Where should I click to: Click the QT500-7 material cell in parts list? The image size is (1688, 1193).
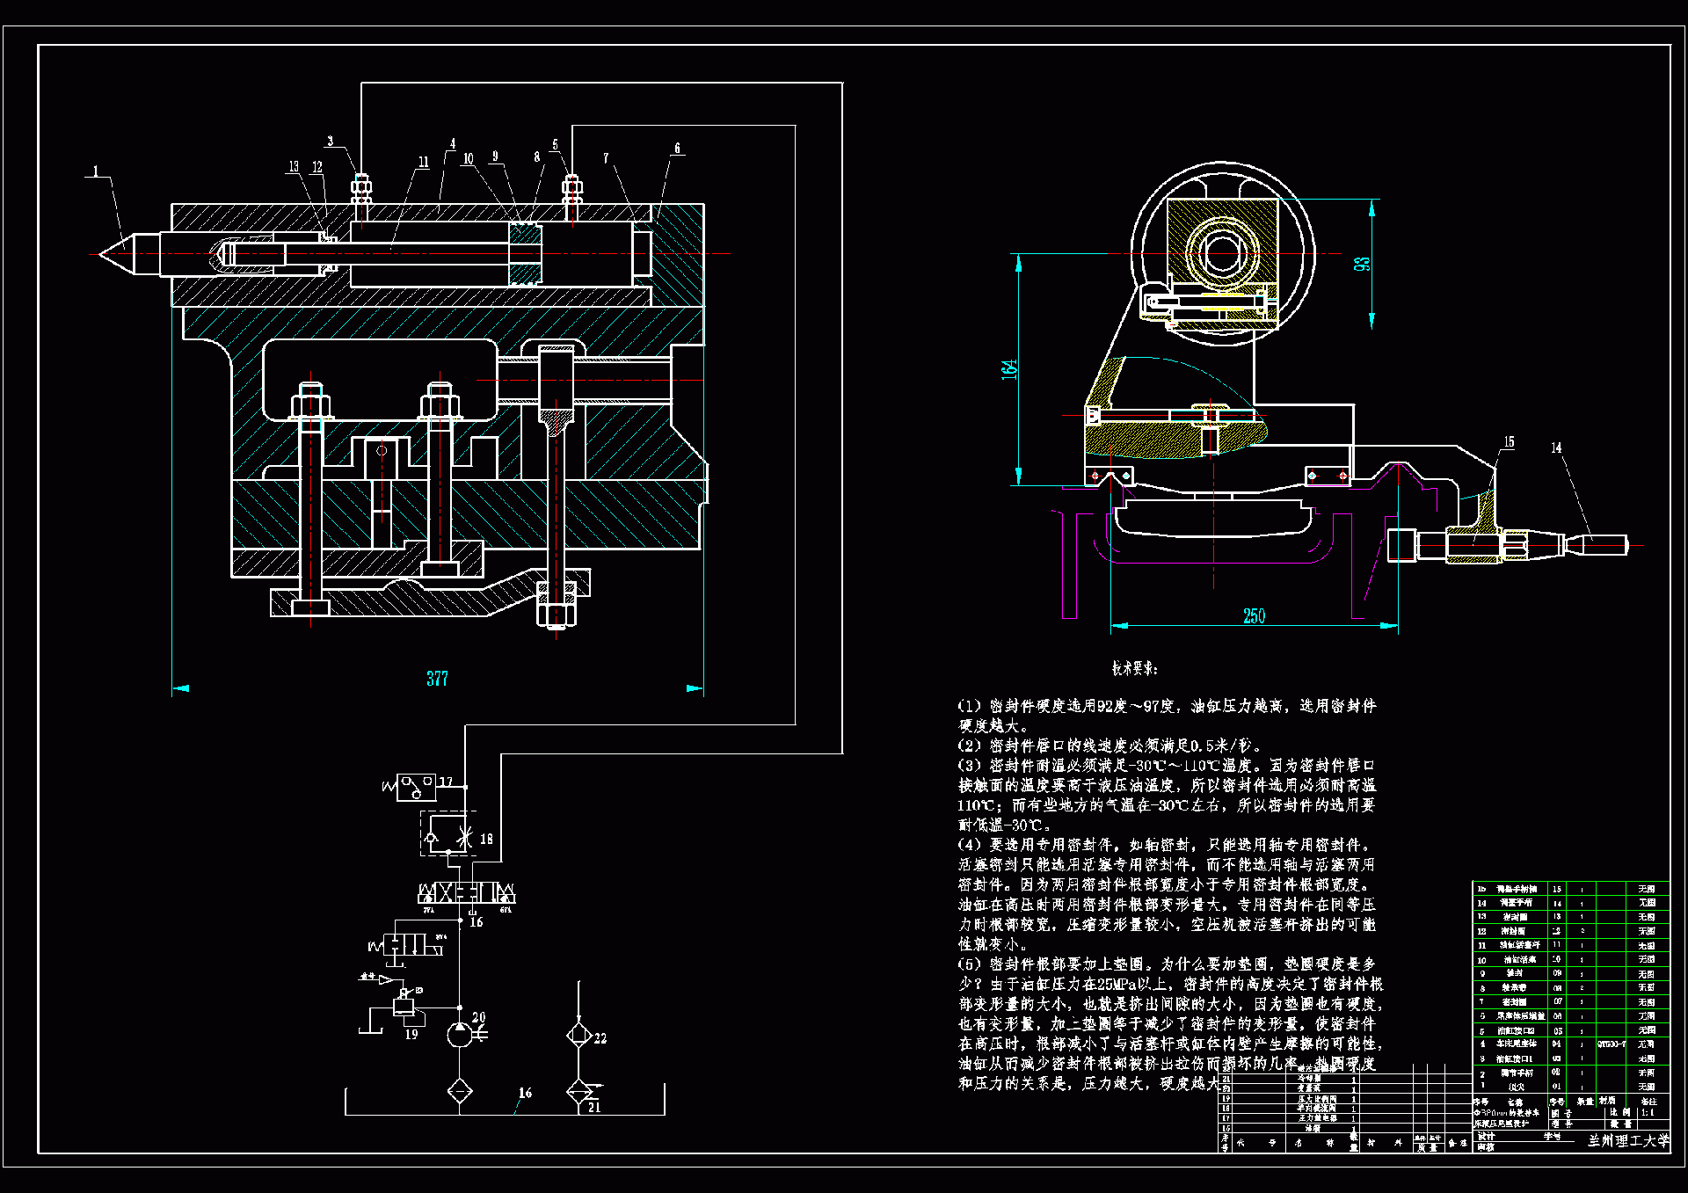(1611, 1044)
